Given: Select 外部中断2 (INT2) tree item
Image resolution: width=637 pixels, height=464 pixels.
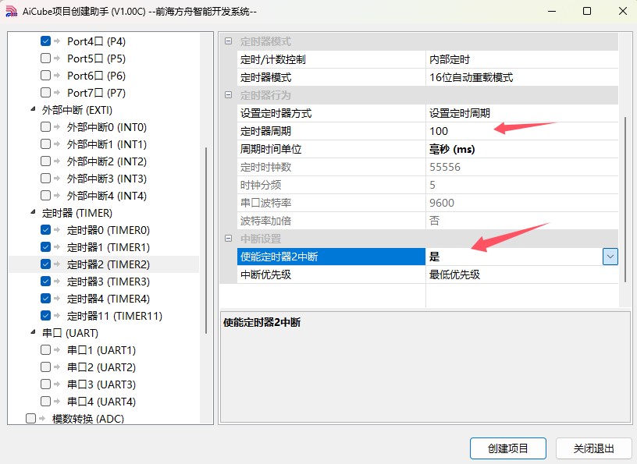Looking at the screenshot, I should pyautogui.click(x=106, y=161).
